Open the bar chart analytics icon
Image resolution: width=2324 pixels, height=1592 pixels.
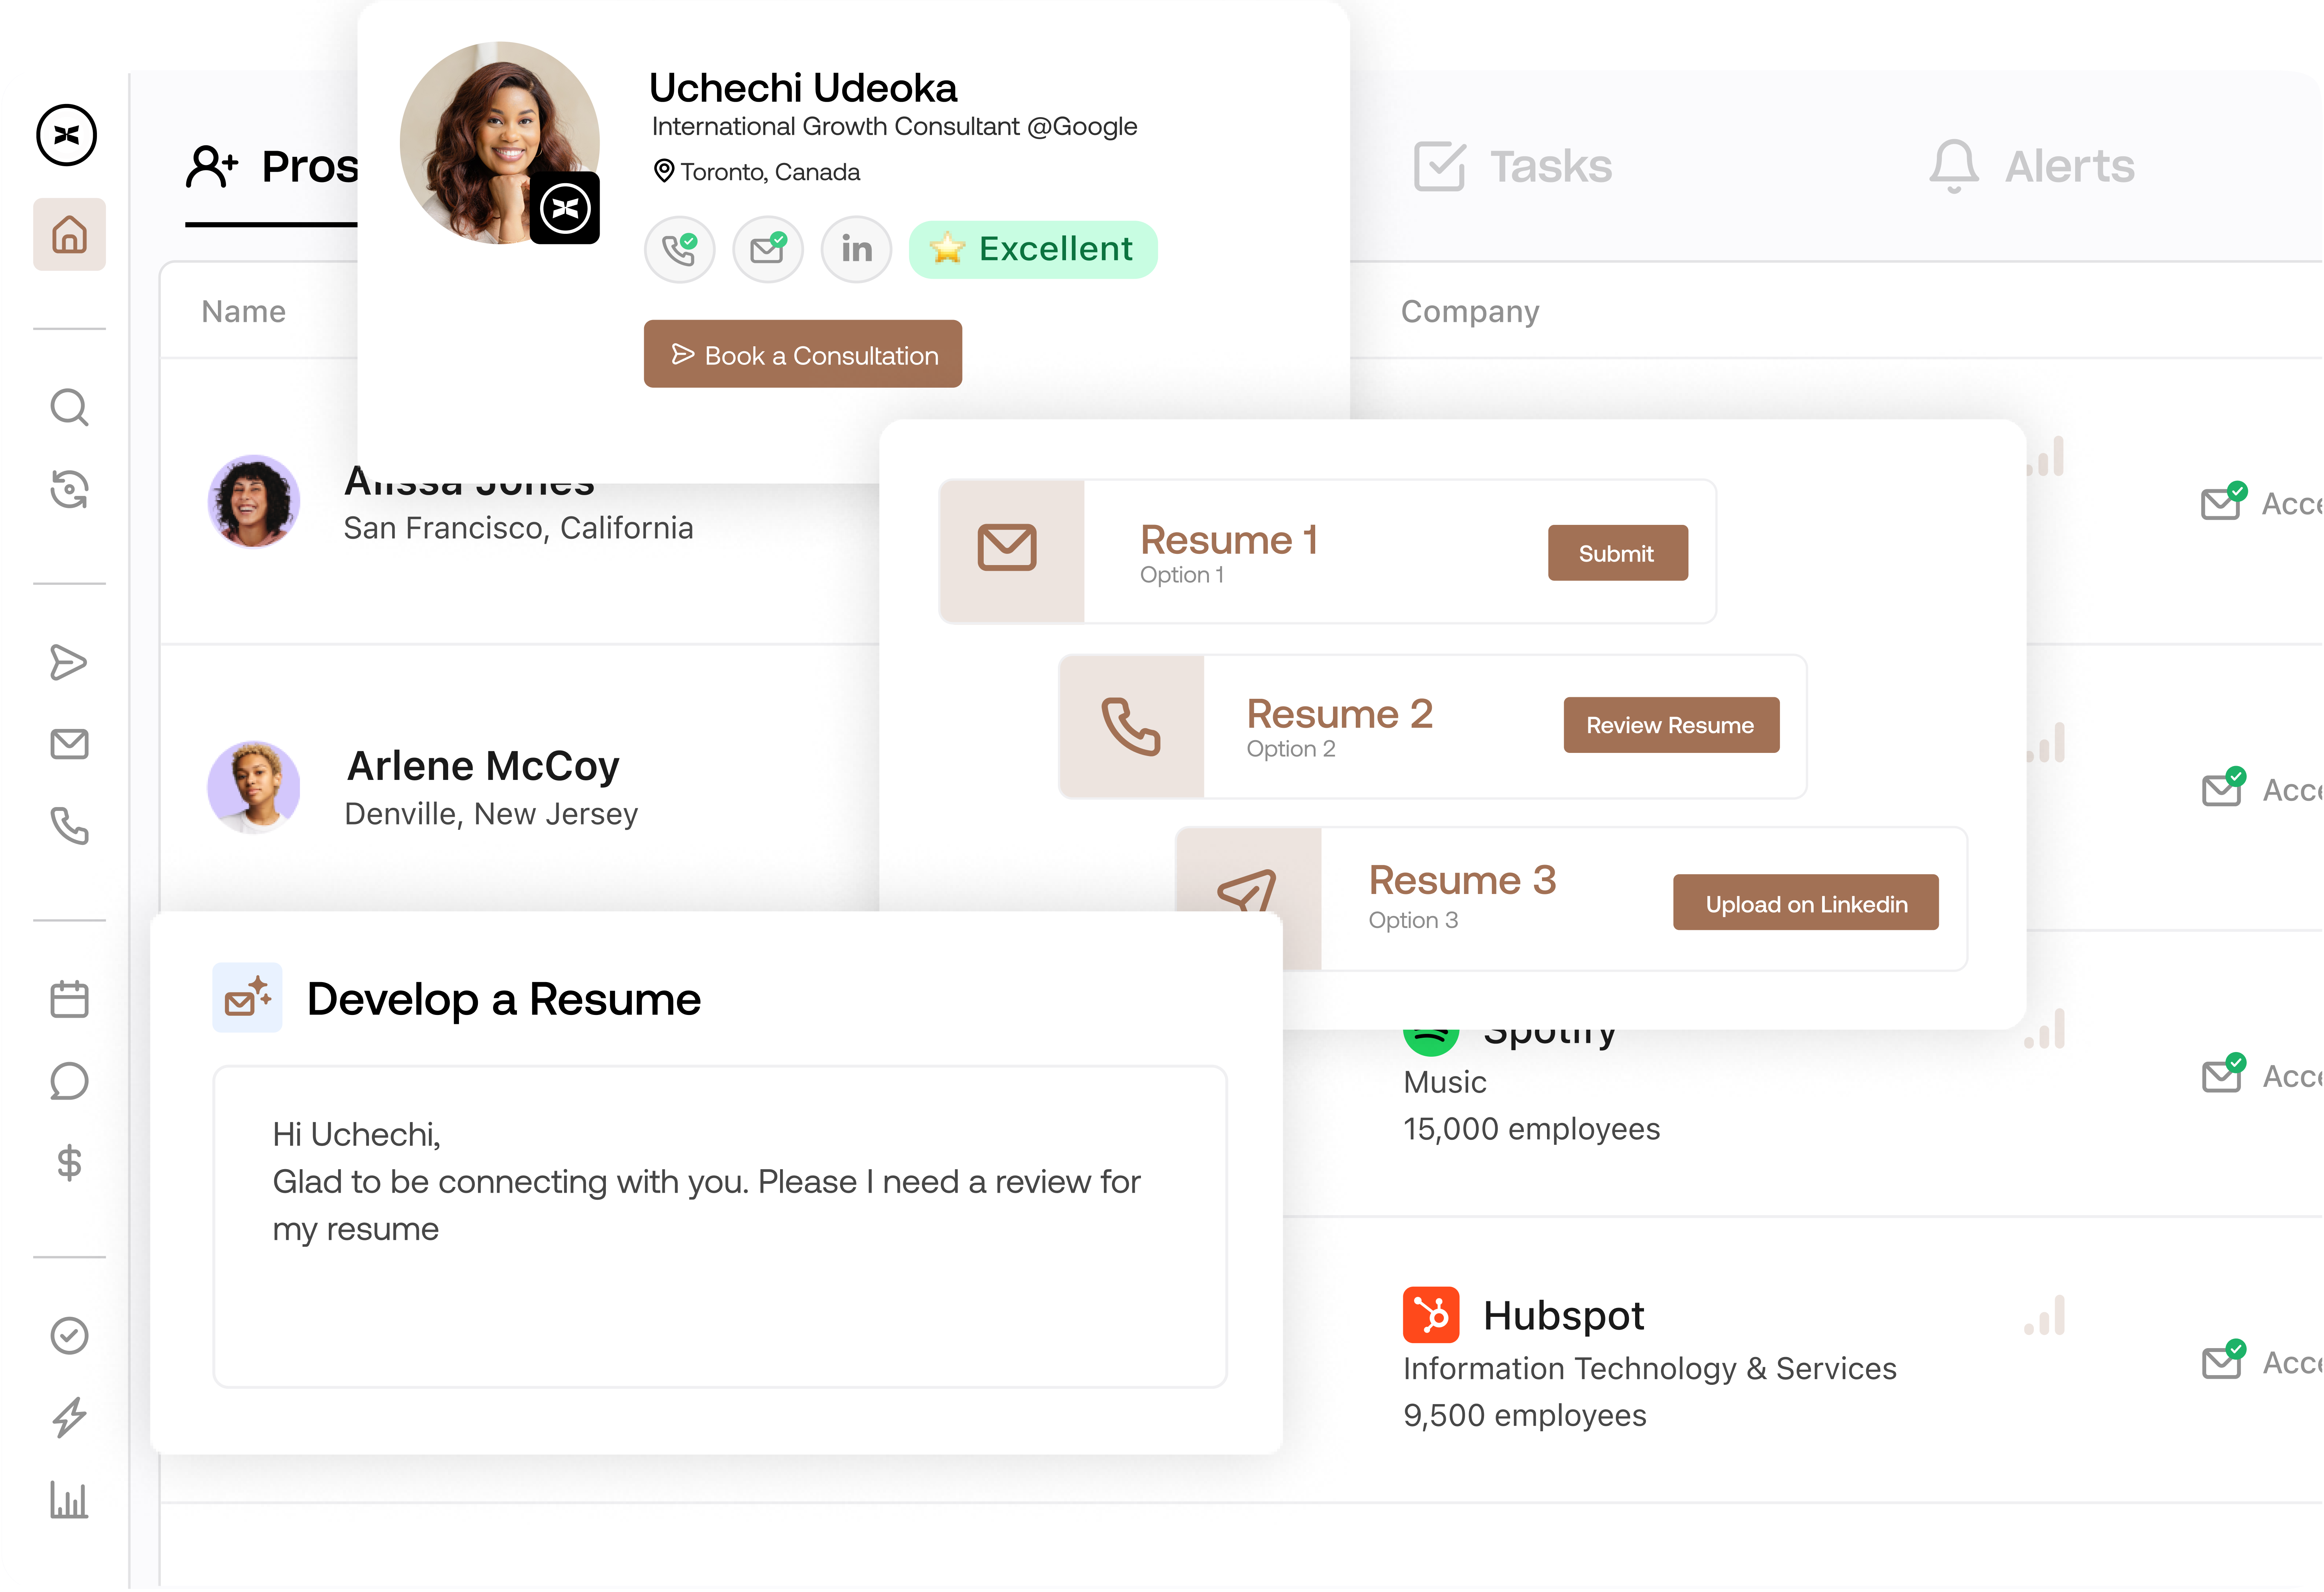69,1501
